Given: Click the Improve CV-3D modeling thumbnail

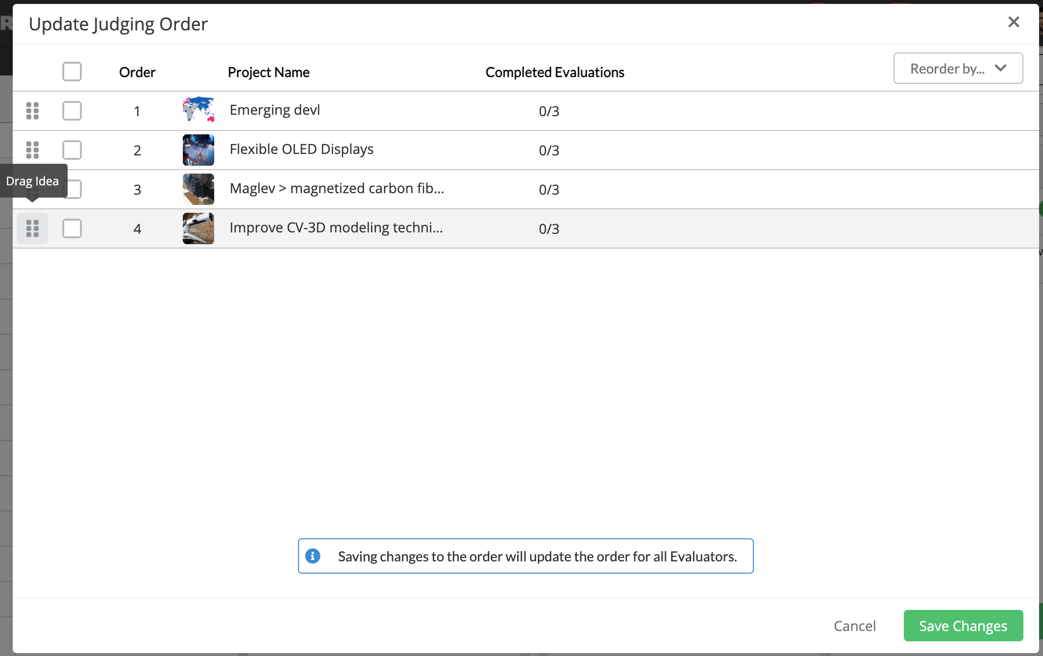Looking at the screenshot, I should (199, 228).
